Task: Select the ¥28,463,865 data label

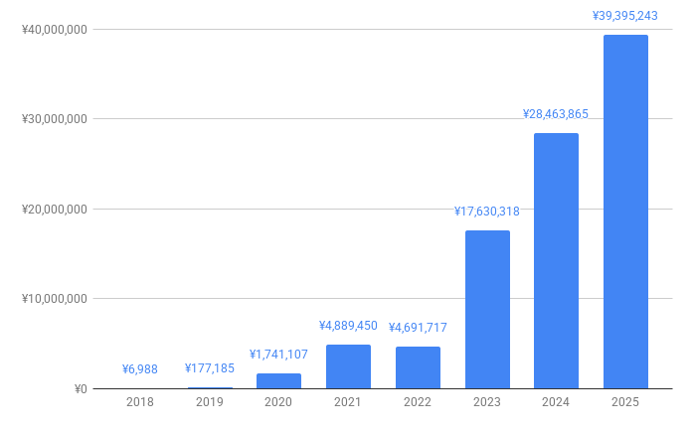Action: 556,114
